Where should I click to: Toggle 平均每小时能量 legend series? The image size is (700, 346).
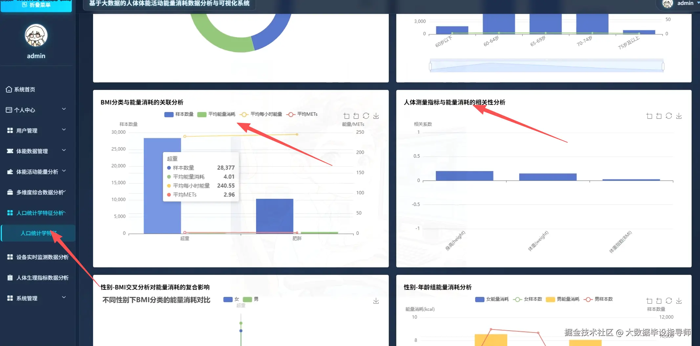pyautogui.click(x=261, y=114)
